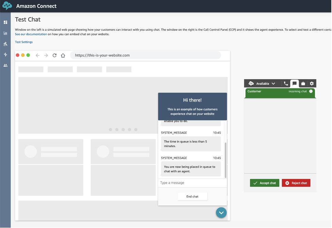Click the simulated browser home icon
The image size is (332, 228).
pyautogui.click(x=63, y=55)
